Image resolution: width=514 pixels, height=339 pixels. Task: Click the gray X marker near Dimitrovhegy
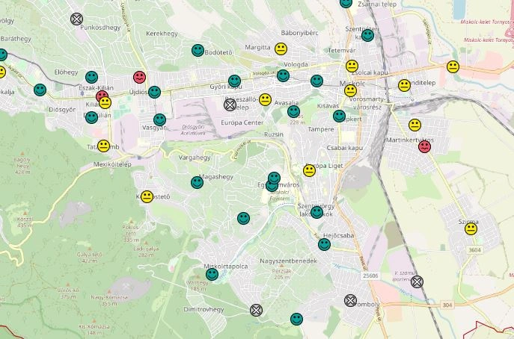coord(256,310)
